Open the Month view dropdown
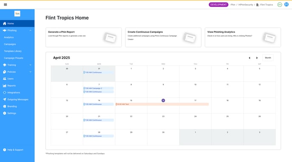Screen dimensions: 292x162 (x=268, y=58)
